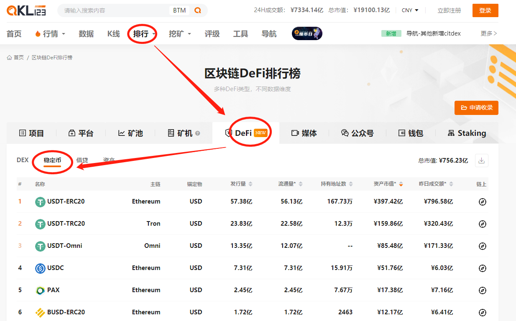Screen dimensions: 516x321
Task: Switch to the 矿池 ranking tab
Action: pos(130,133)
